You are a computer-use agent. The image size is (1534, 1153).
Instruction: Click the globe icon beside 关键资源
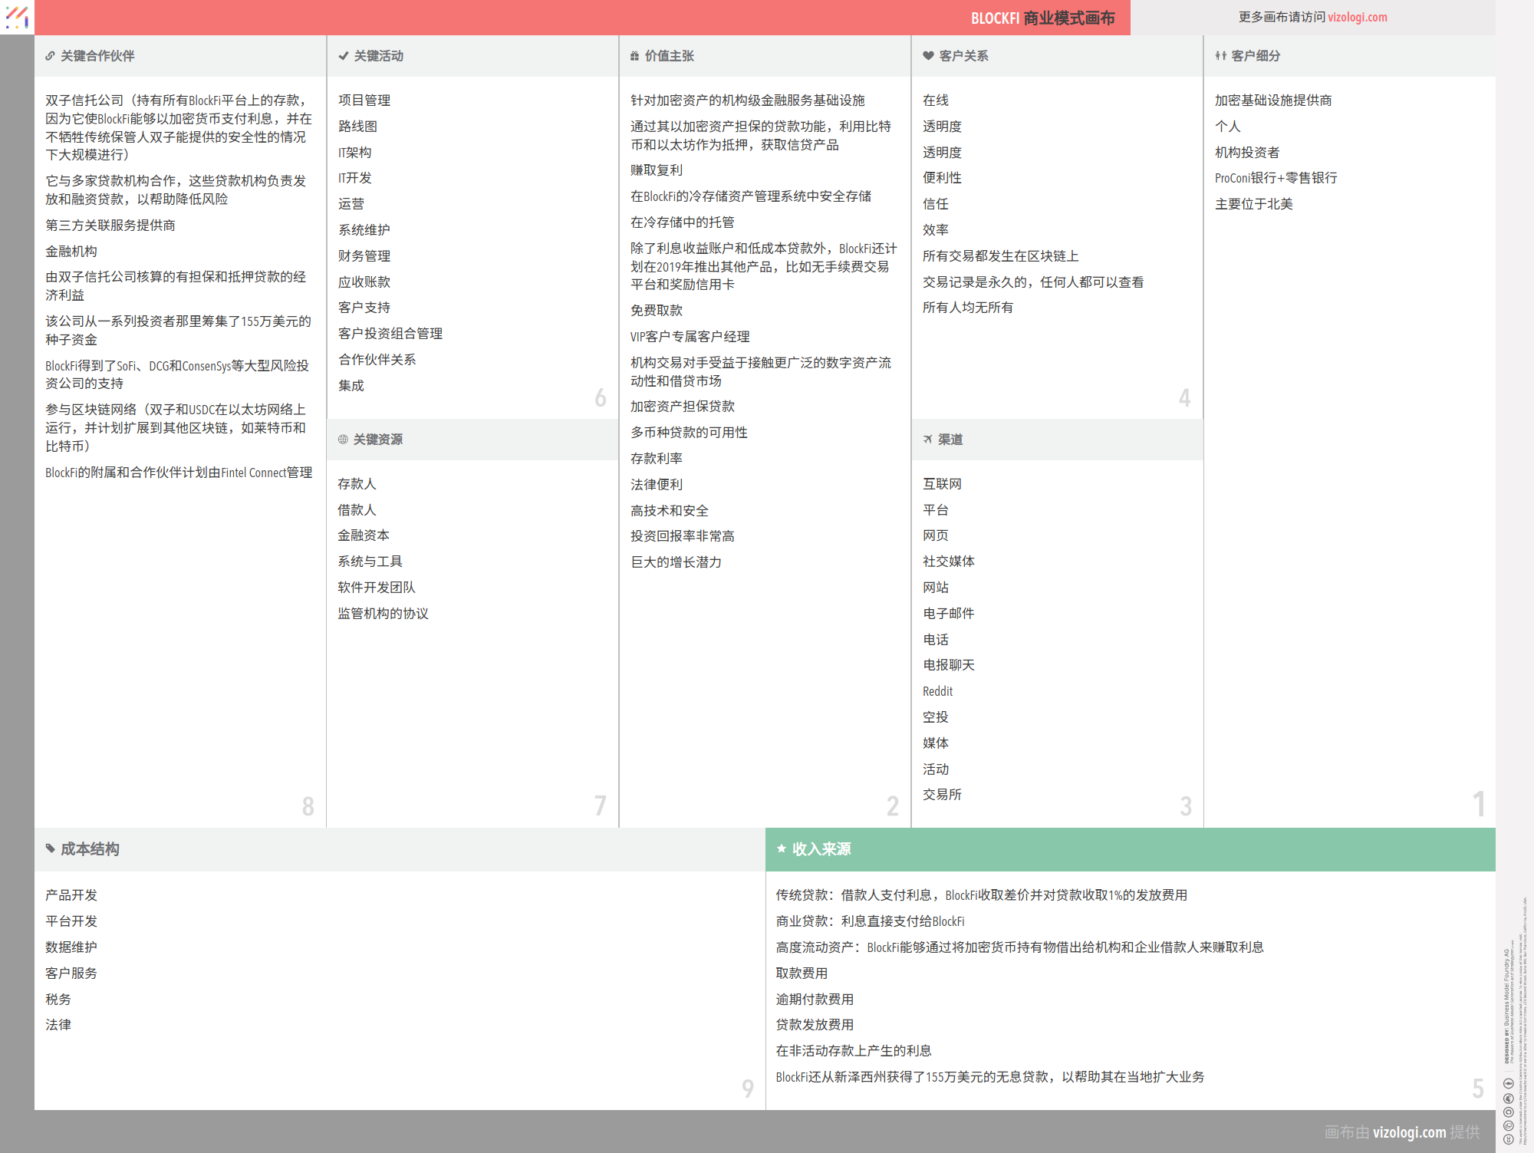[343, 440]
